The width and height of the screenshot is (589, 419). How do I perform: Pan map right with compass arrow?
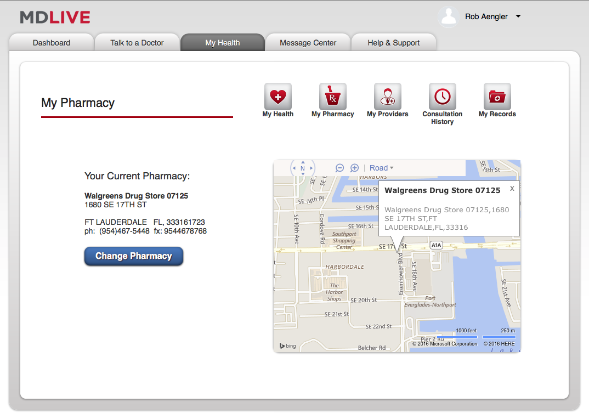coord(311,168)
